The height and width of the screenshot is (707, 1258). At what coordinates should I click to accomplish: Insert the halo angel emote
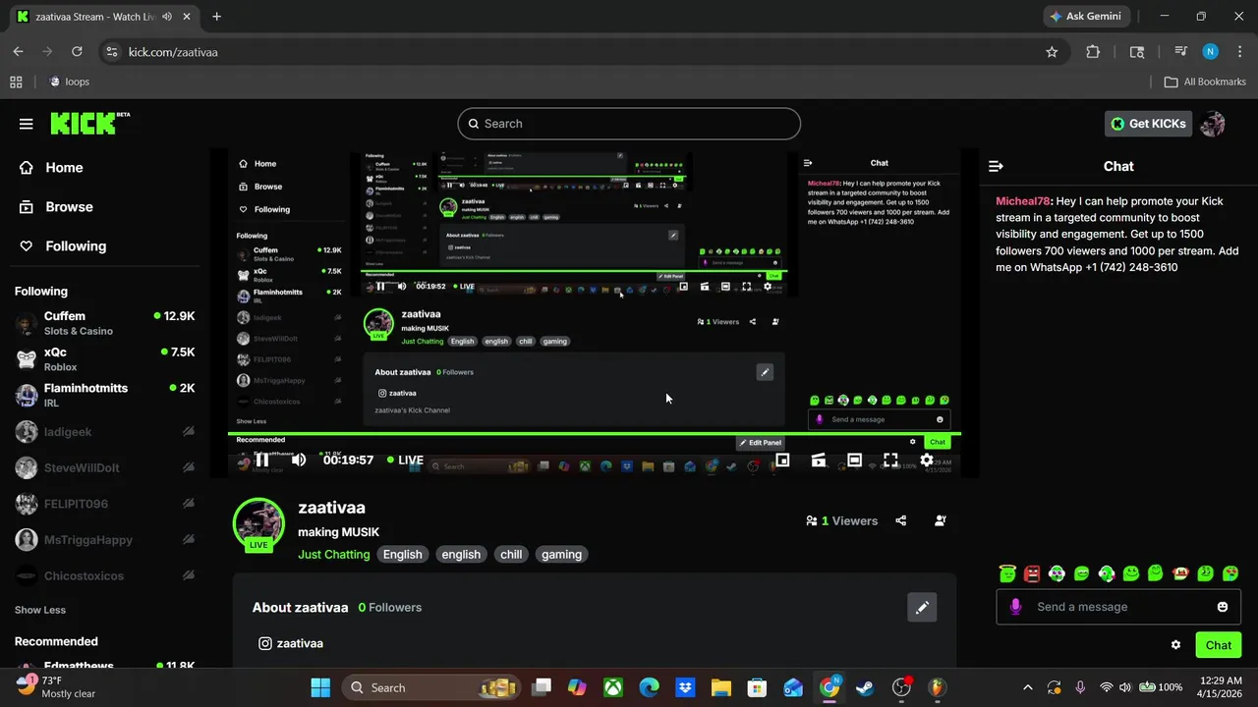pyautogui.click(x=1007, y=572)
